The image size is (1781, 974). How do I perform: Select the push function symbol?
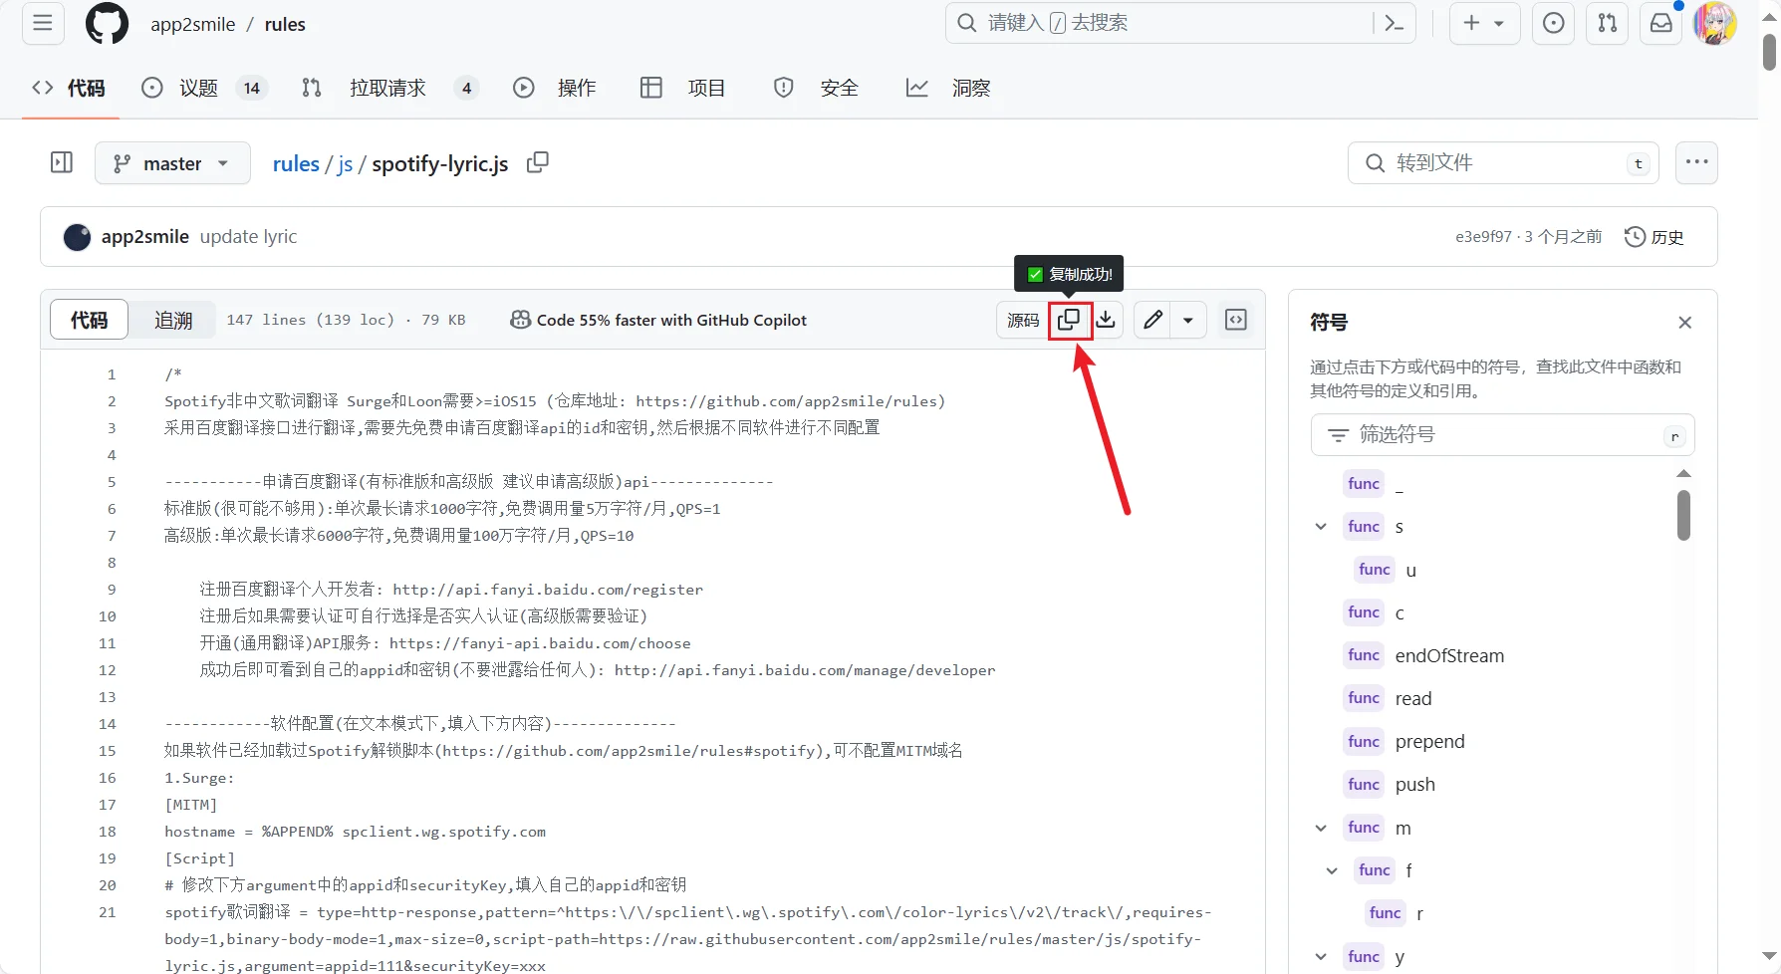[1390, 785]
